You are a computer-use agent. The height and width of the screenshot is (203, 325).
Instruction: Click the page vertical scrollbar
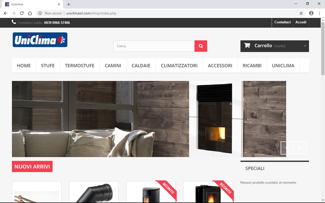323,48
